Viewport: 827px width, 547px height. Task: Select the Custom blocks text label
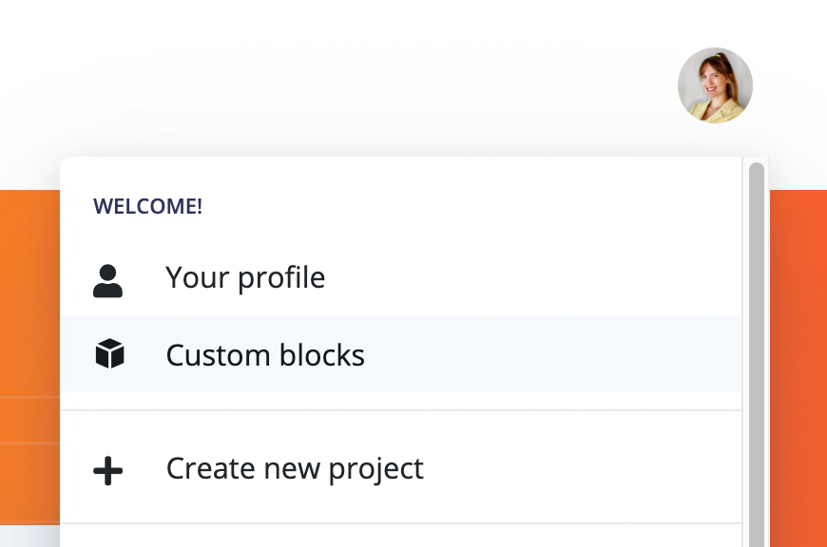point(265,355)
